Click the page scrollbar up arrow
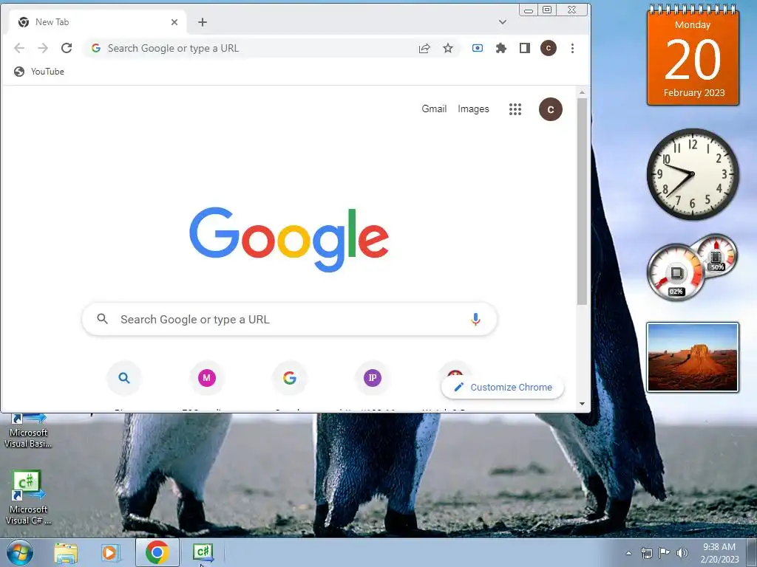The height and width of the screenshot is (567, 757). point(583,92)
